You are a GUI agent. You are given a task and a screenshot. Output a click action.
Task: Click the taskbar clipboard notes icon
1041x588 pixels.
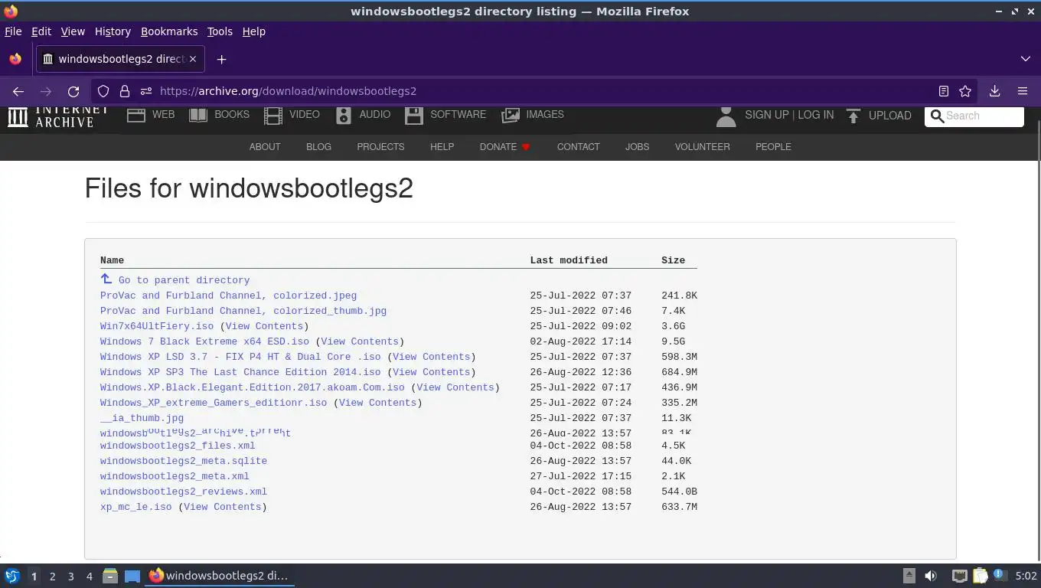pyautogui.click(x=981, y=576)
